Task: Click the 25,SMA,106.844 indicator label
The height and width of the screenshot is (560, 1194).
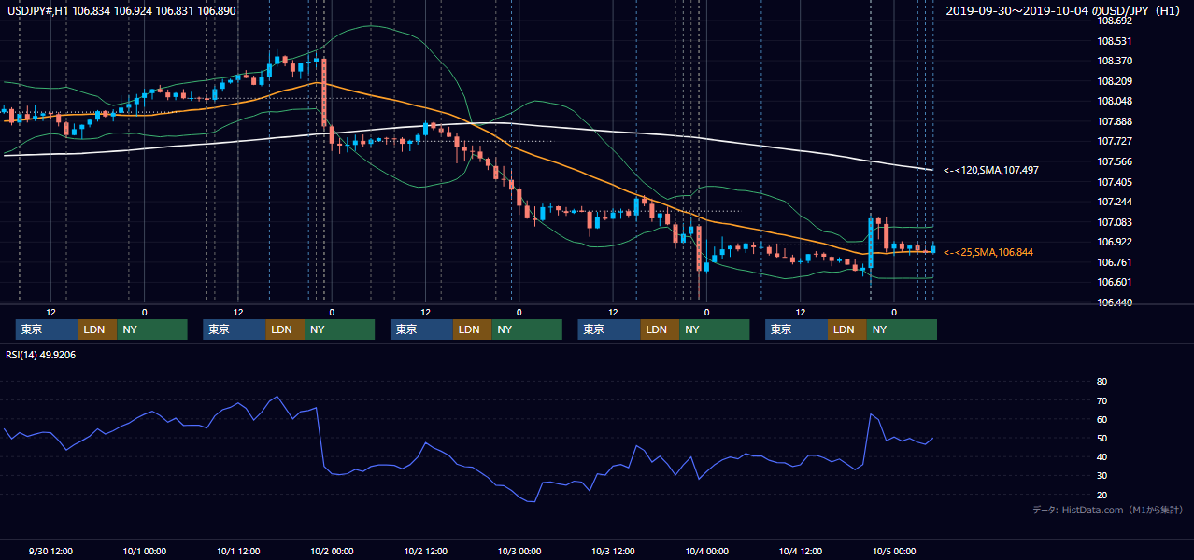Action: coord(988,252)
